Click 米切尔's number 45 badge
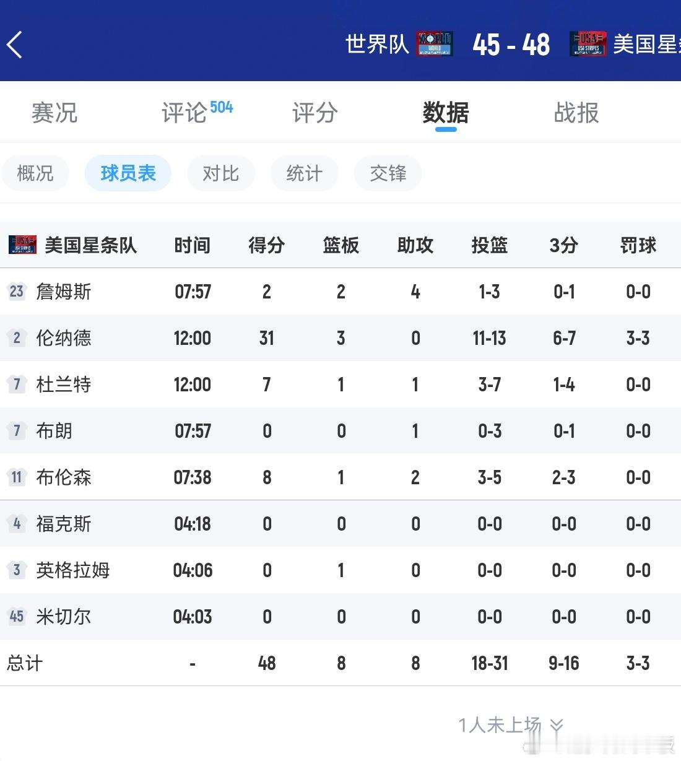The width and height of the screenshot is (681, 761). point(16,616)
